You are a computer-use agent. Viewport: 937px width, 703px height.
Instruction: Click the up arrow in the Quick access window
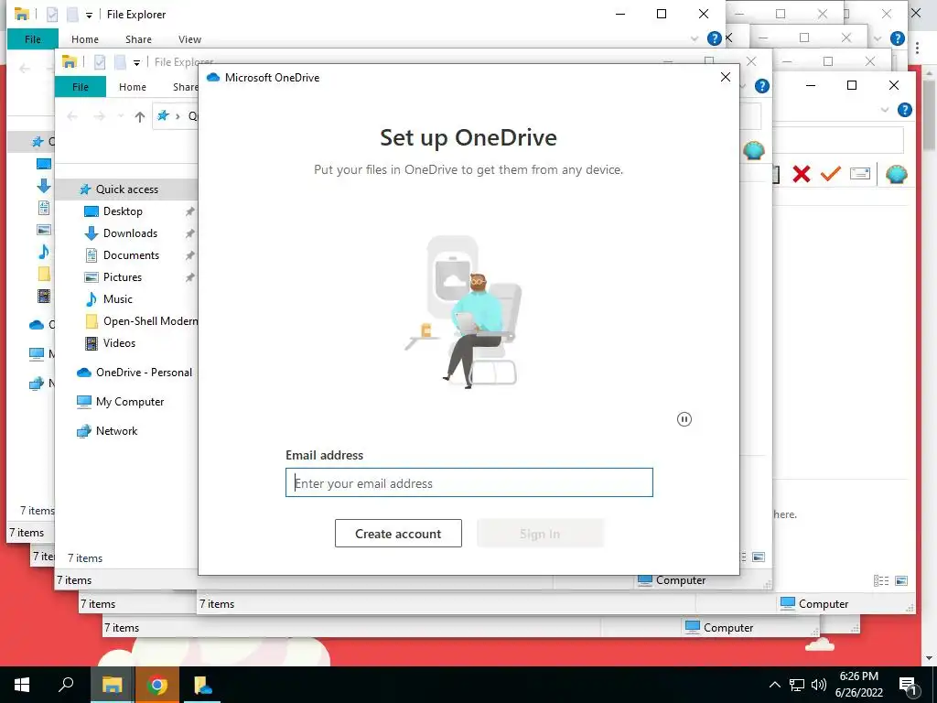point(139,116)
